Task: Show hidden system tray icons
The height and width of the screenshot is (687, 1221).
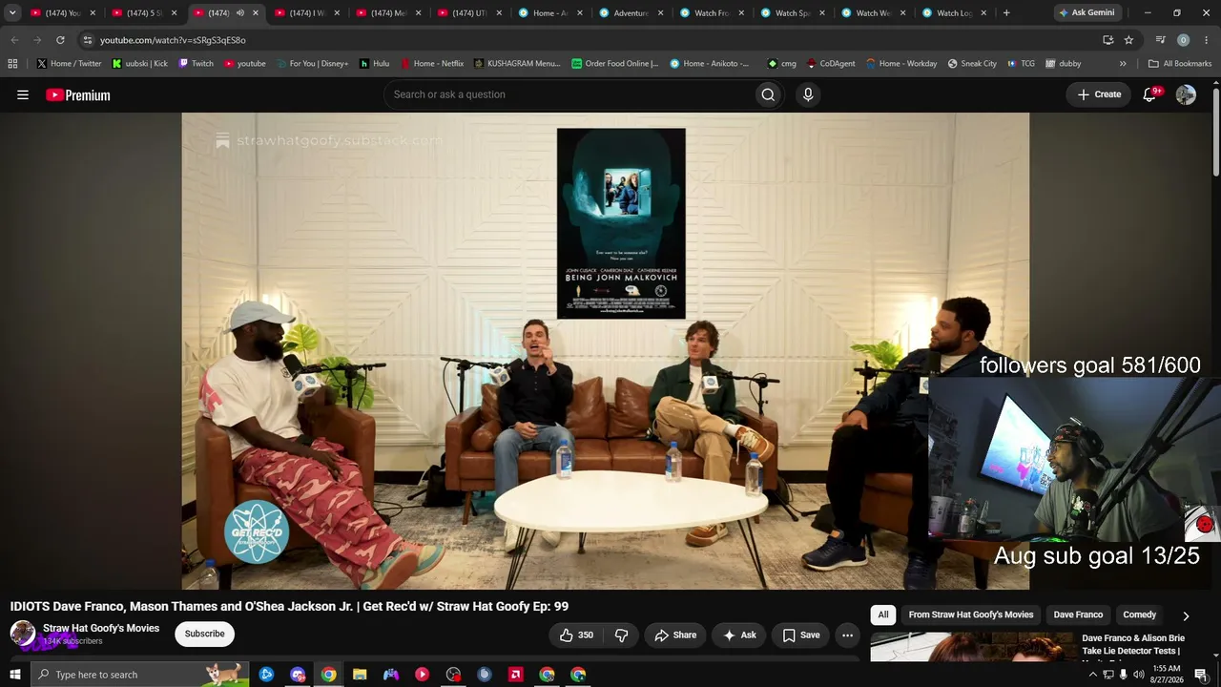Action: pos(1092,675)
